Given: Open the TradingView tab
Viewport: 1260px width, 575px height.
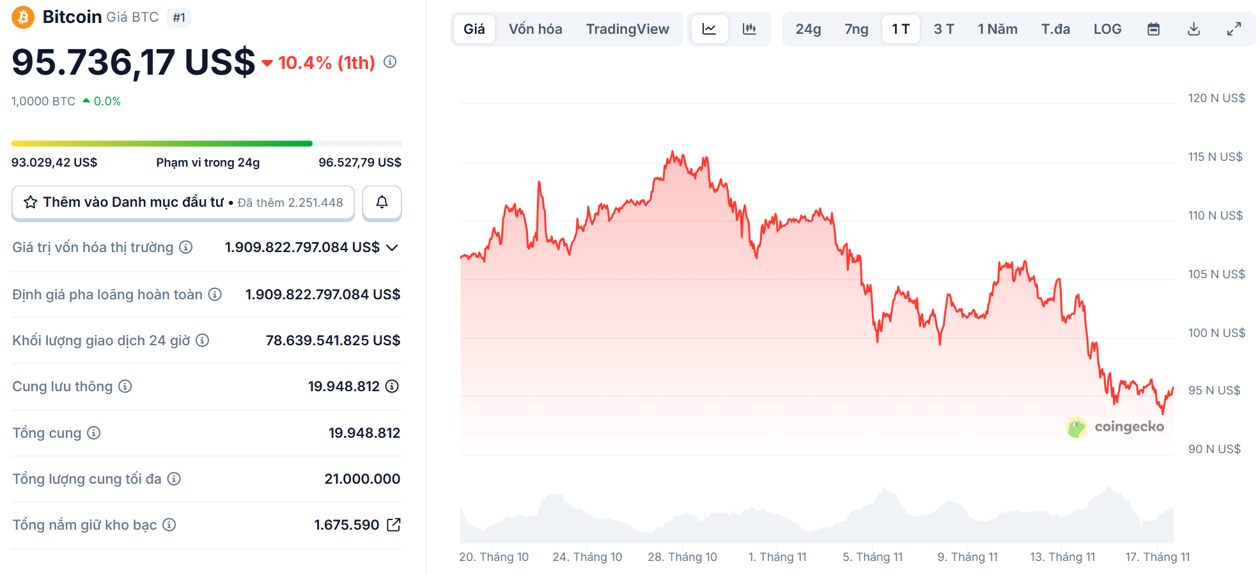Looking at the screenshot, I should [x=627, y=29].
